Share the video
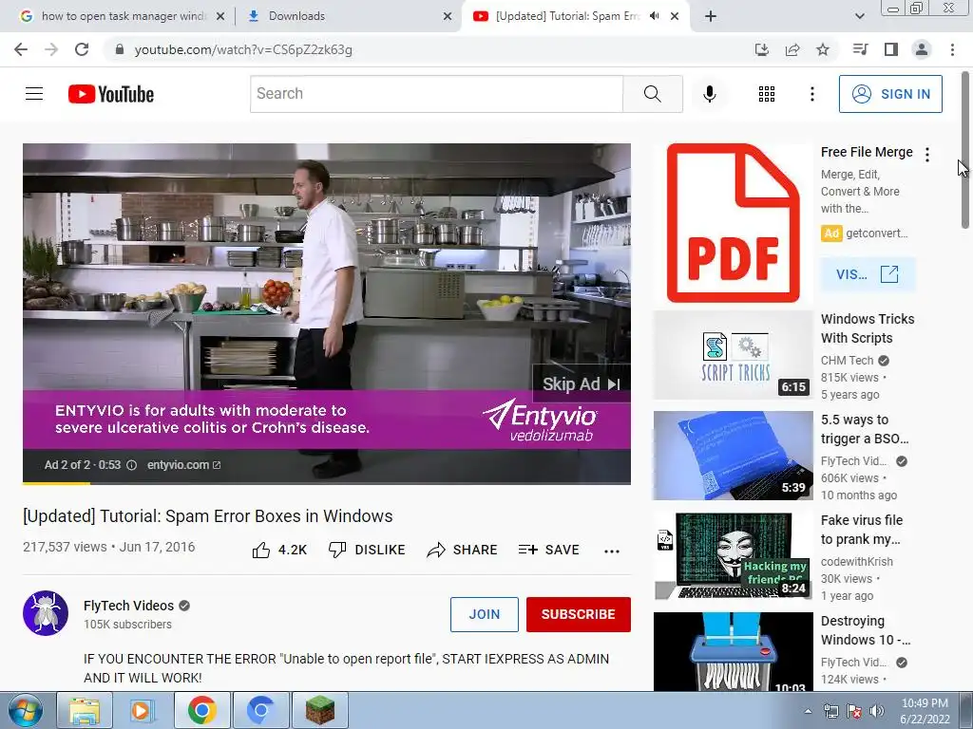973x729 pixels. (x=463, y=550)
